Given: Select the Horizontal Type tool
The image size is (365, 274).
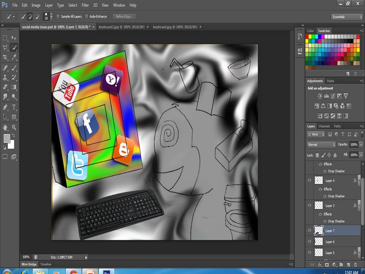Looking at the screenshot, I should (x=14, y=107).
